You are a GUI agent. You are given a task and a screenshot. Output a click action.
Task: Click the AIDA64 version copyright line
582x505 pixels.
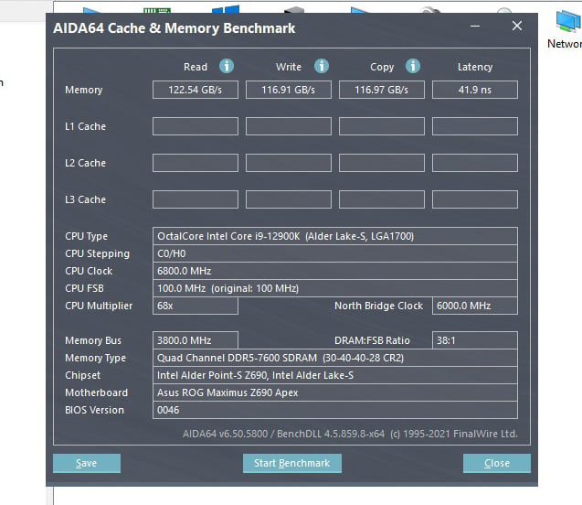click(x=350, y=434)
